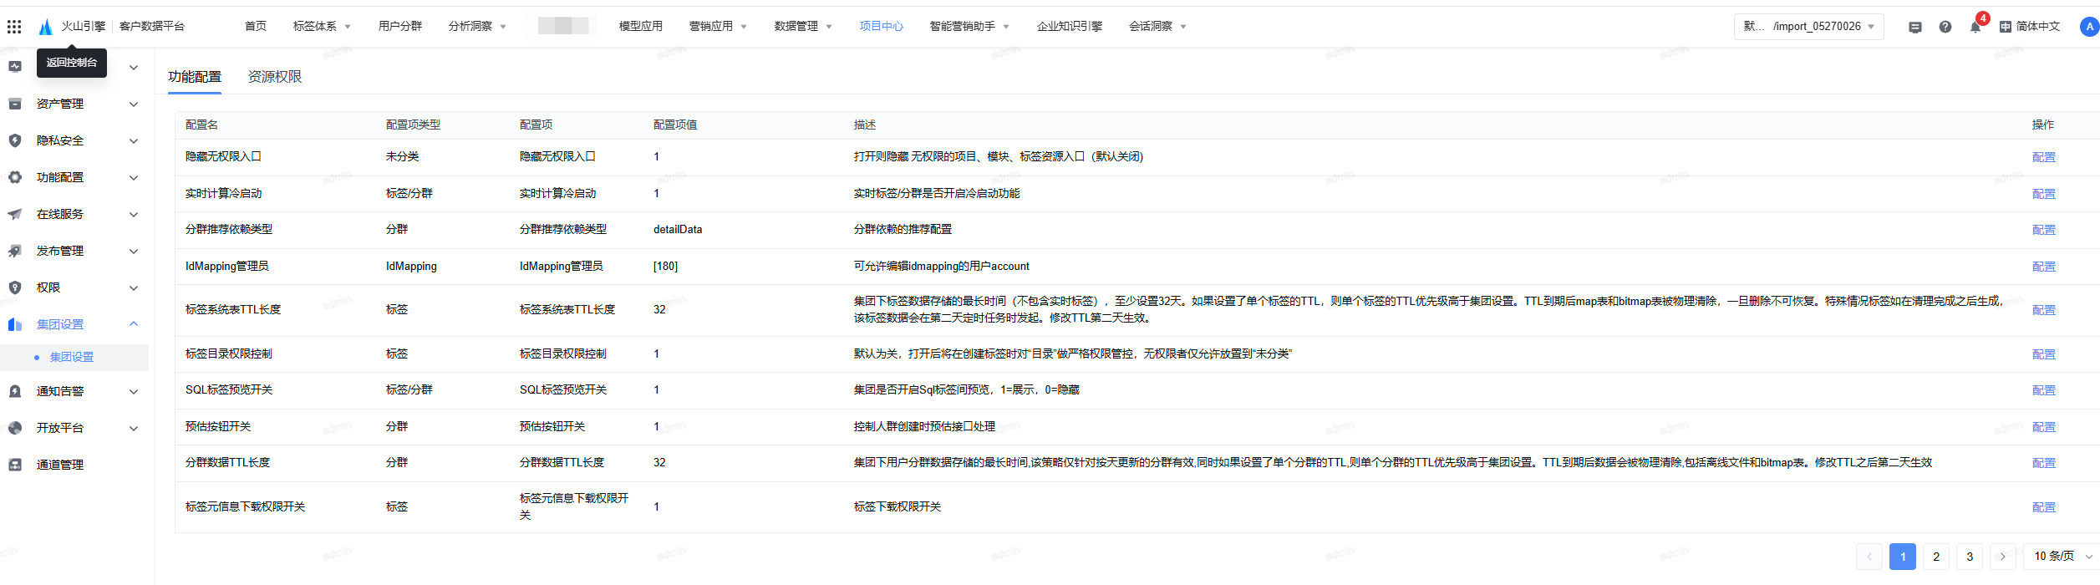Expand the 开放平台 sidebar menu
This screenshot has height=585, width=2100.
tap(134, 428)
